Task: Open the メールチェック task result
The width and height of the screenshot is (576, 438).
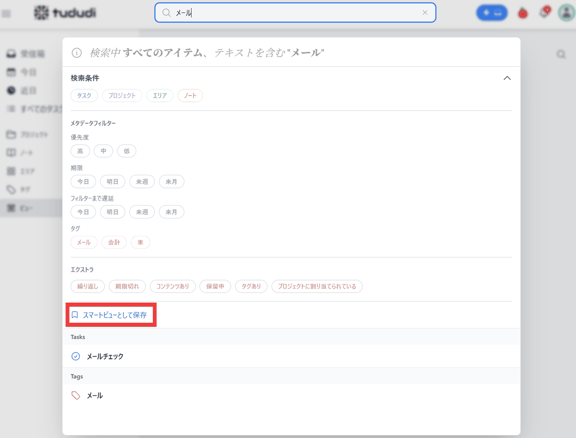Action: 291,356
